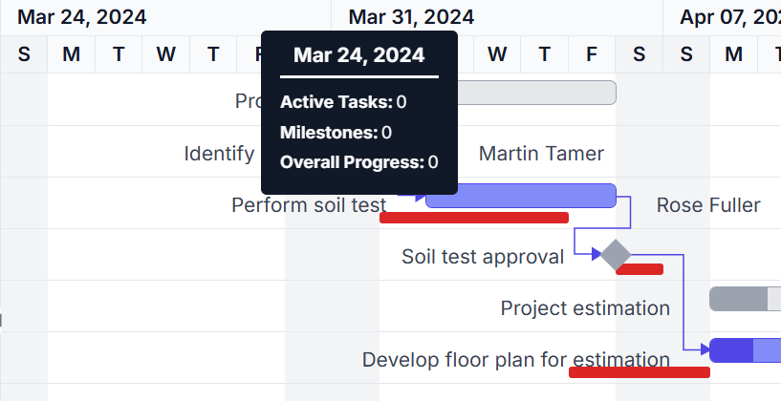Click the Apr 07 week header
This screenshot has height=401, width=781.
click(730, 17)
